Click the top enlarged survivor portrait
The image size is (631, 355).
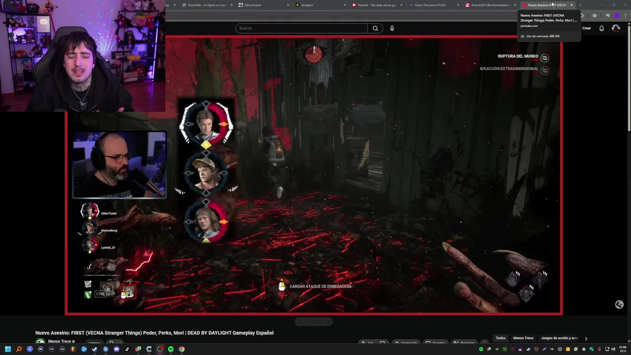(x=206, y=123)
